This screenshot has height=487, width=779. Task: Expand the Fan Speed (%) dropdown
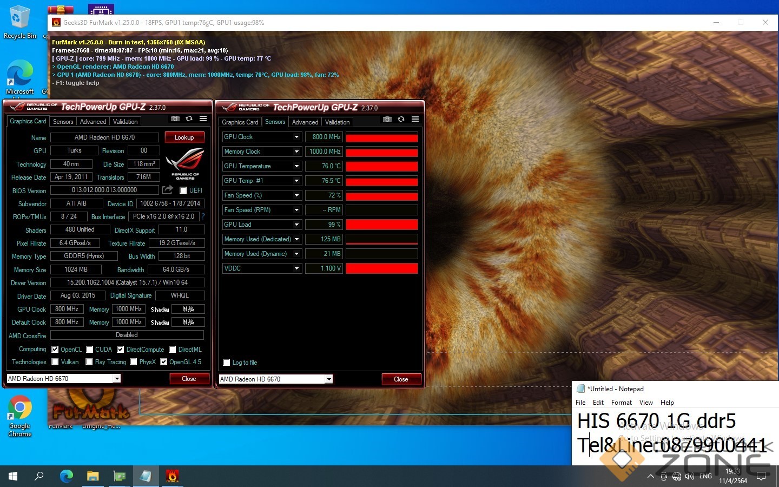[x=296, y=195]
